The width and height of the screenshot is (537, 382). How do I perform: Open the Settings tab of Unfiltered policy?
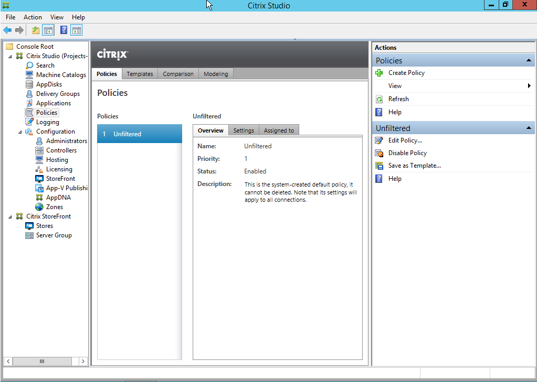[244, 130]
